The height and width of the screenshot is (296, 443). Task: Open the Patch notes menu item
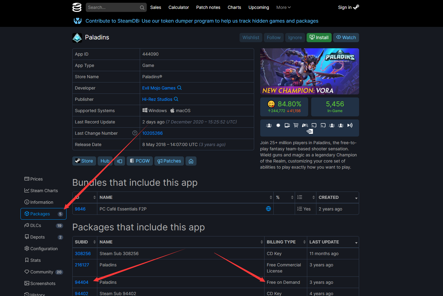(208, 7)
